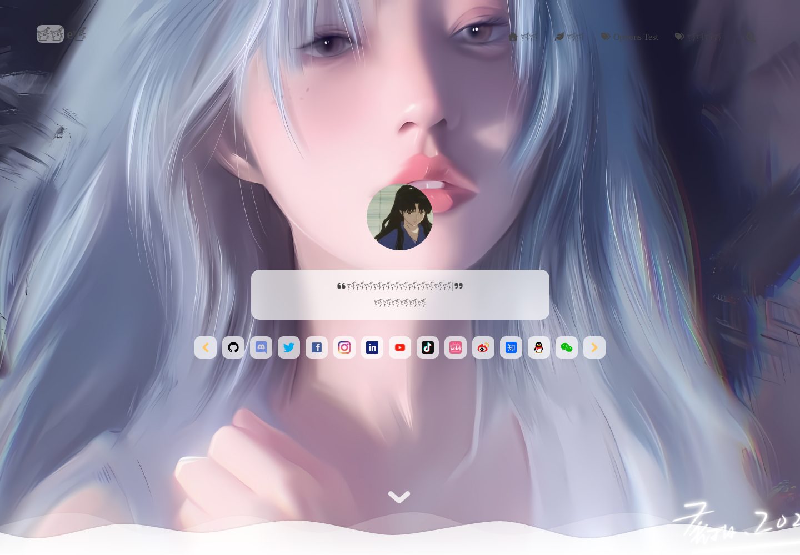Click the right arrow beside social icons

594,347
